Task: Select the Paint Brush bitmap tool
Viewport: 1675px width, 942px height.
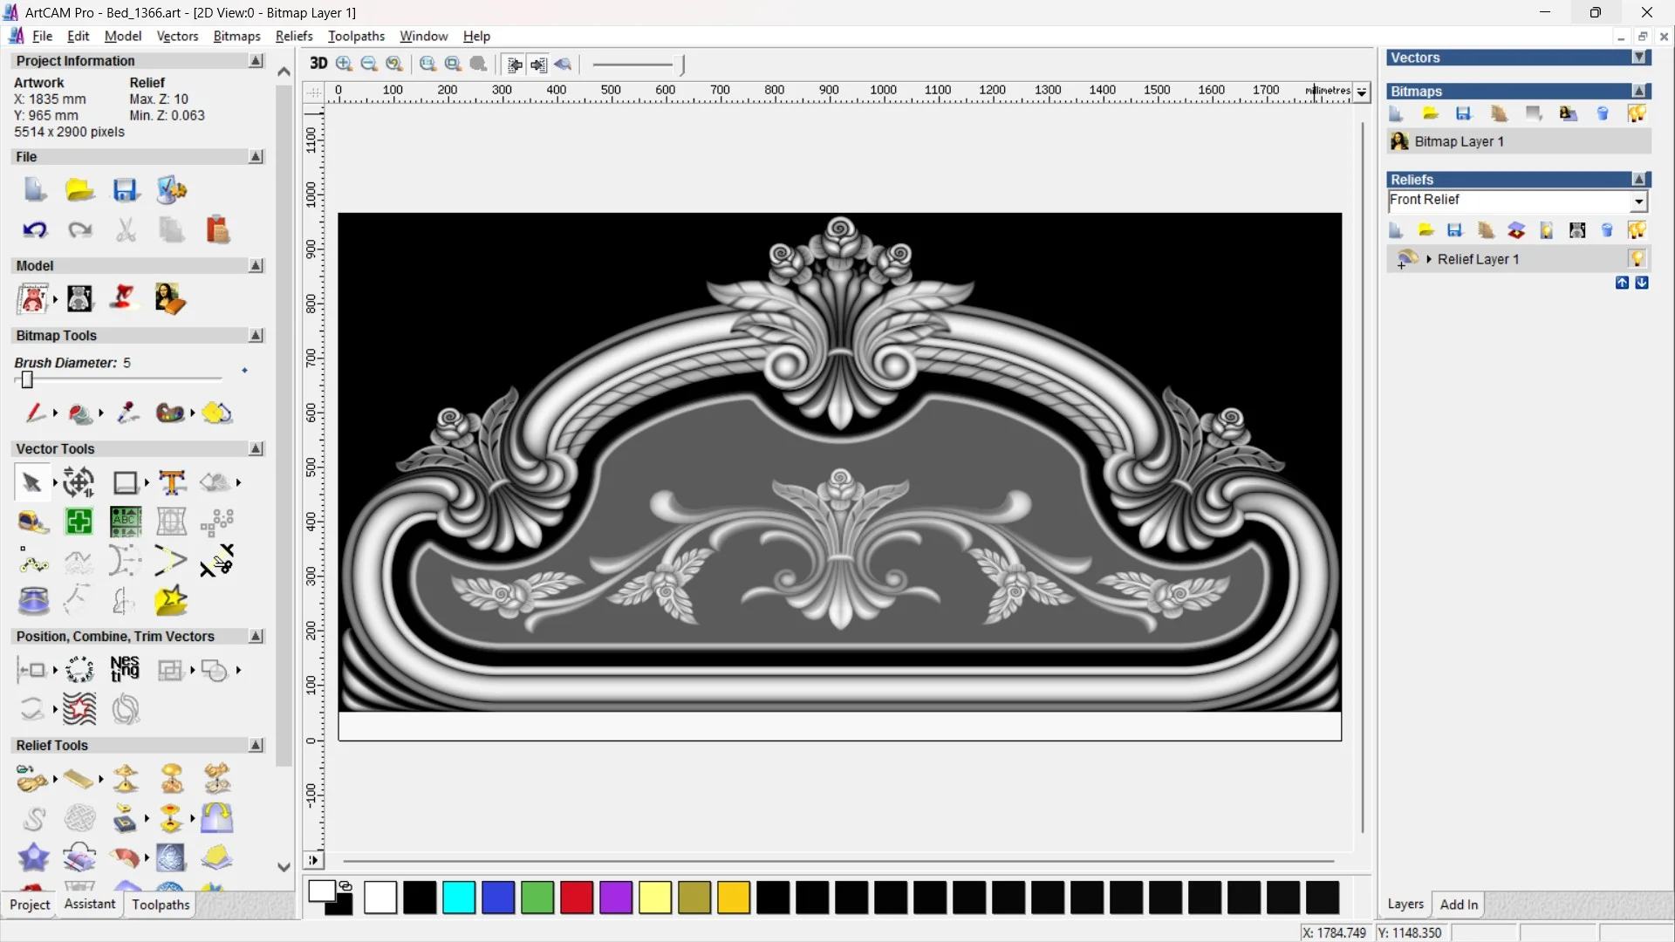Action: click(35, 413)
